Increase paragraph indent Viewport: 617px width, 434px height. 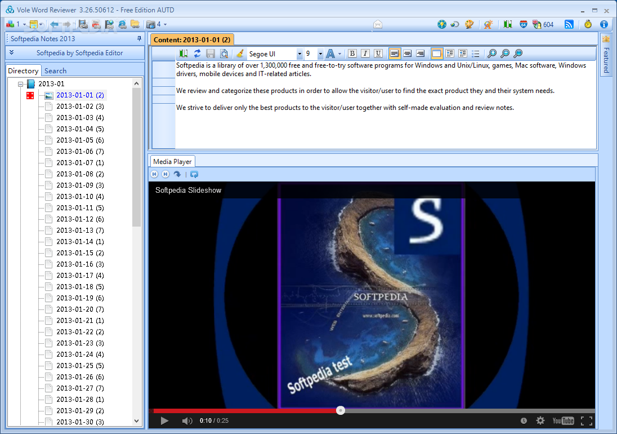(450, 54)
